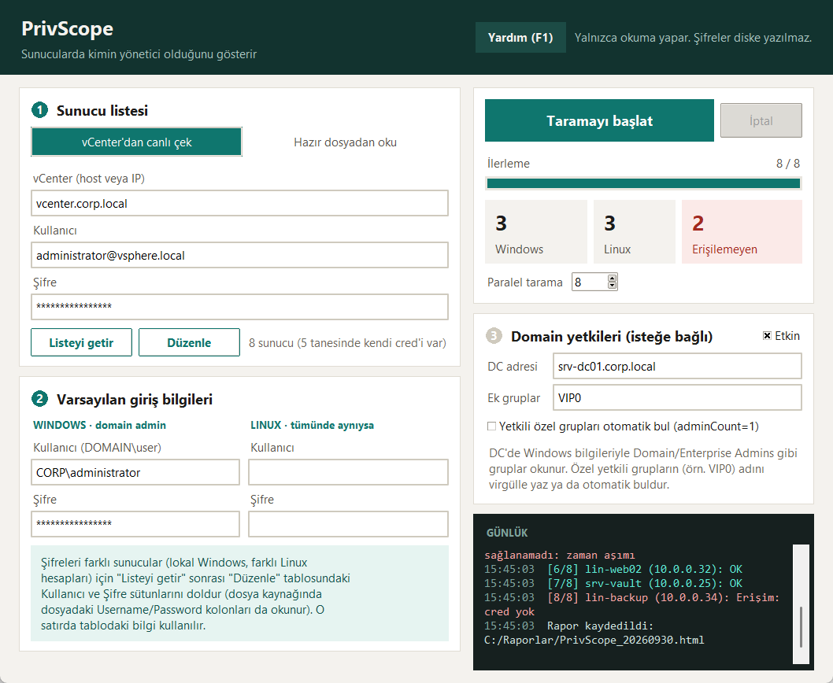Toggle the Etkin checkbox
833x683 pixels.
point(767,336)
